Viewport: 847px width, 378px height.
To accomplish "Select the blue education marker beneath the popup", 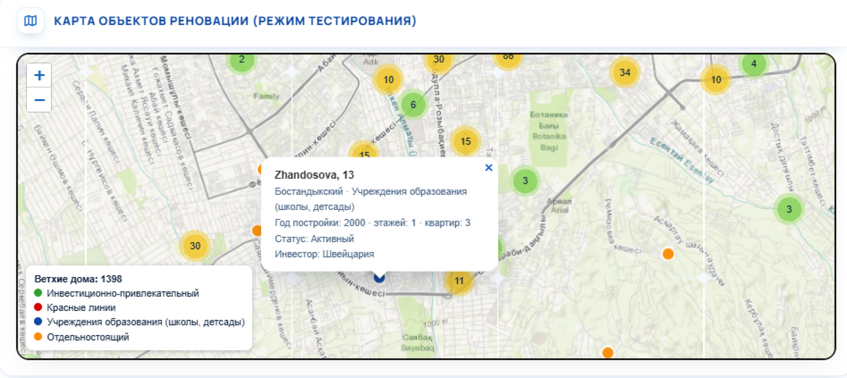I will 379,278.
